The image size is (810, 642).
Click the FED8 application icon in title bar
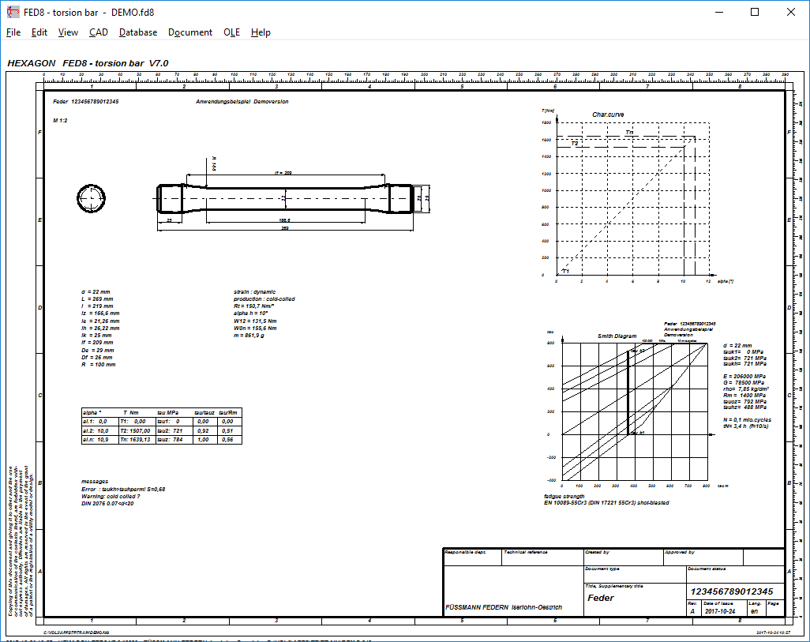tap(12, 12)
